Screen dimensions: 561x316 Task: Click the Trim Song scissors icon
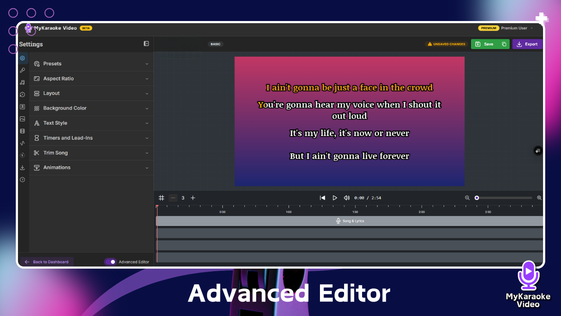(37, 153)
